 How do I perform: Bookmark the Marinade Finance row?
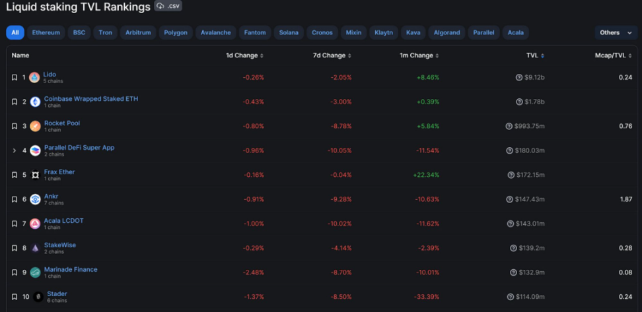(15, 272)
